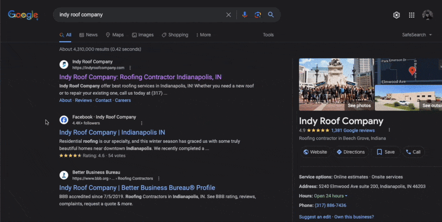Image resolution: width=442 pixels, height=222 pixels.
Task: Open the settings gear icon
Action: coord(396,15)
